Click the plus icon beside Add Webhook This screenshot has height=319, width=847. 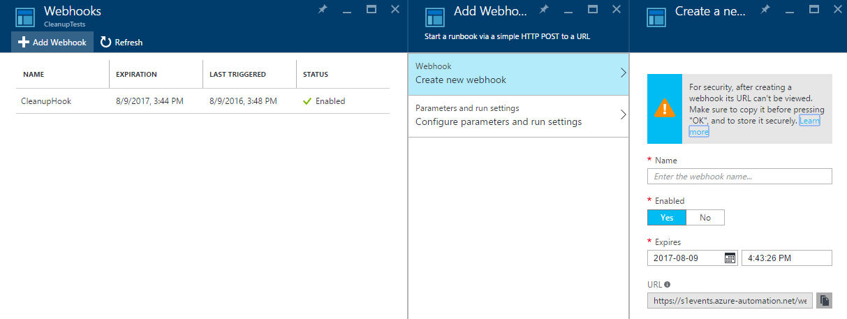(24, 43)
